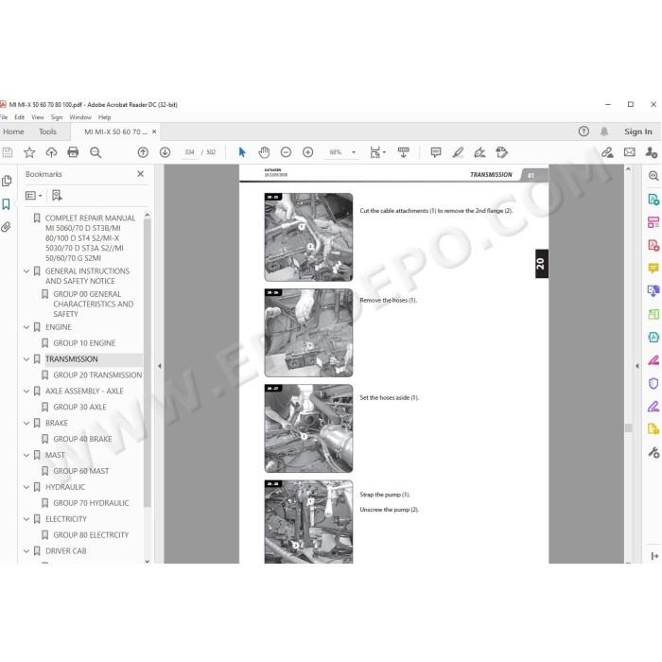
Task: Collapse the BRAKE bookmark group
Action: point(26,423)
